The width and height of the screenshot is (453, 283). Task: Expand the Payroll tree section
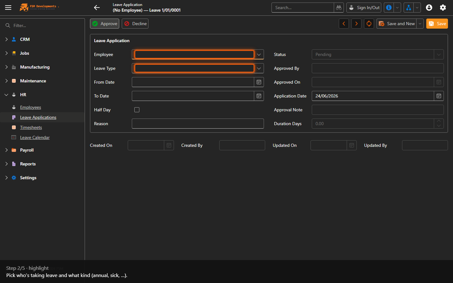coord(6,150)
